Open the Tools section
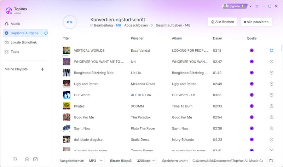 (25, 52)
